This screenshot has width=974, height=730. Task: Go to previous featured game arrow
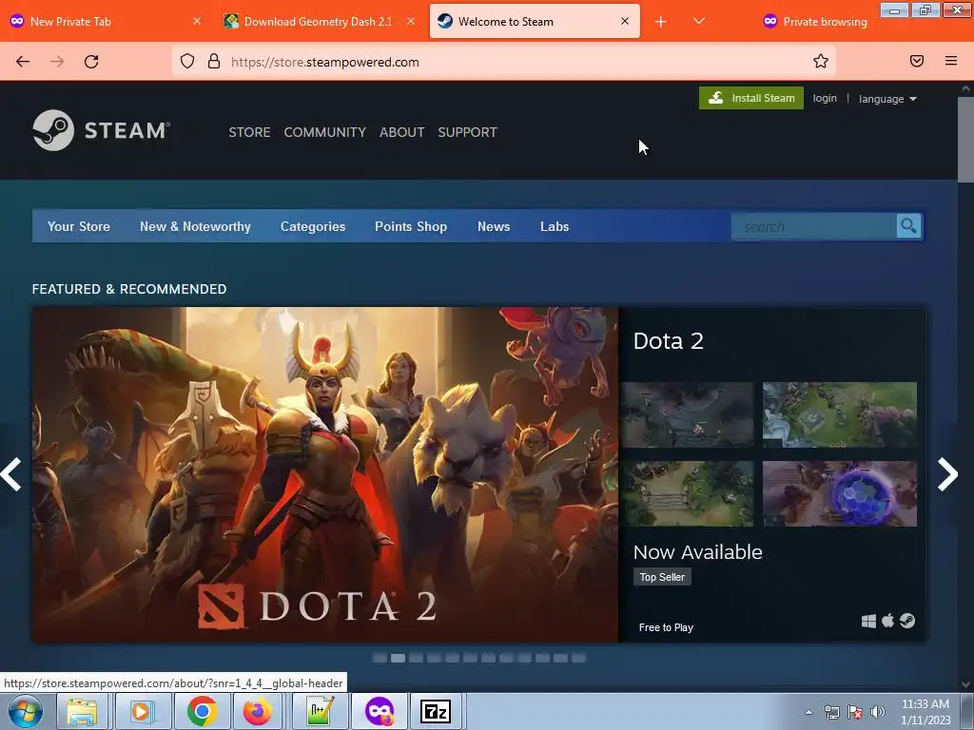[11, 474]
